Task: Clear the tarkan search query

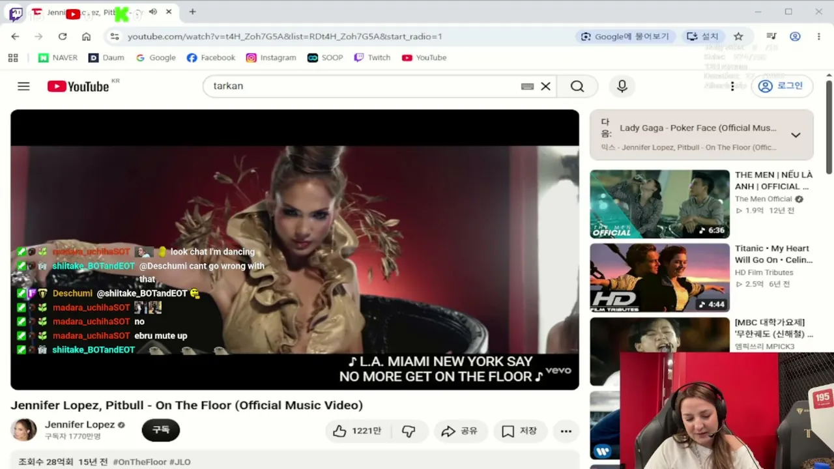Action: pos(546,86)
